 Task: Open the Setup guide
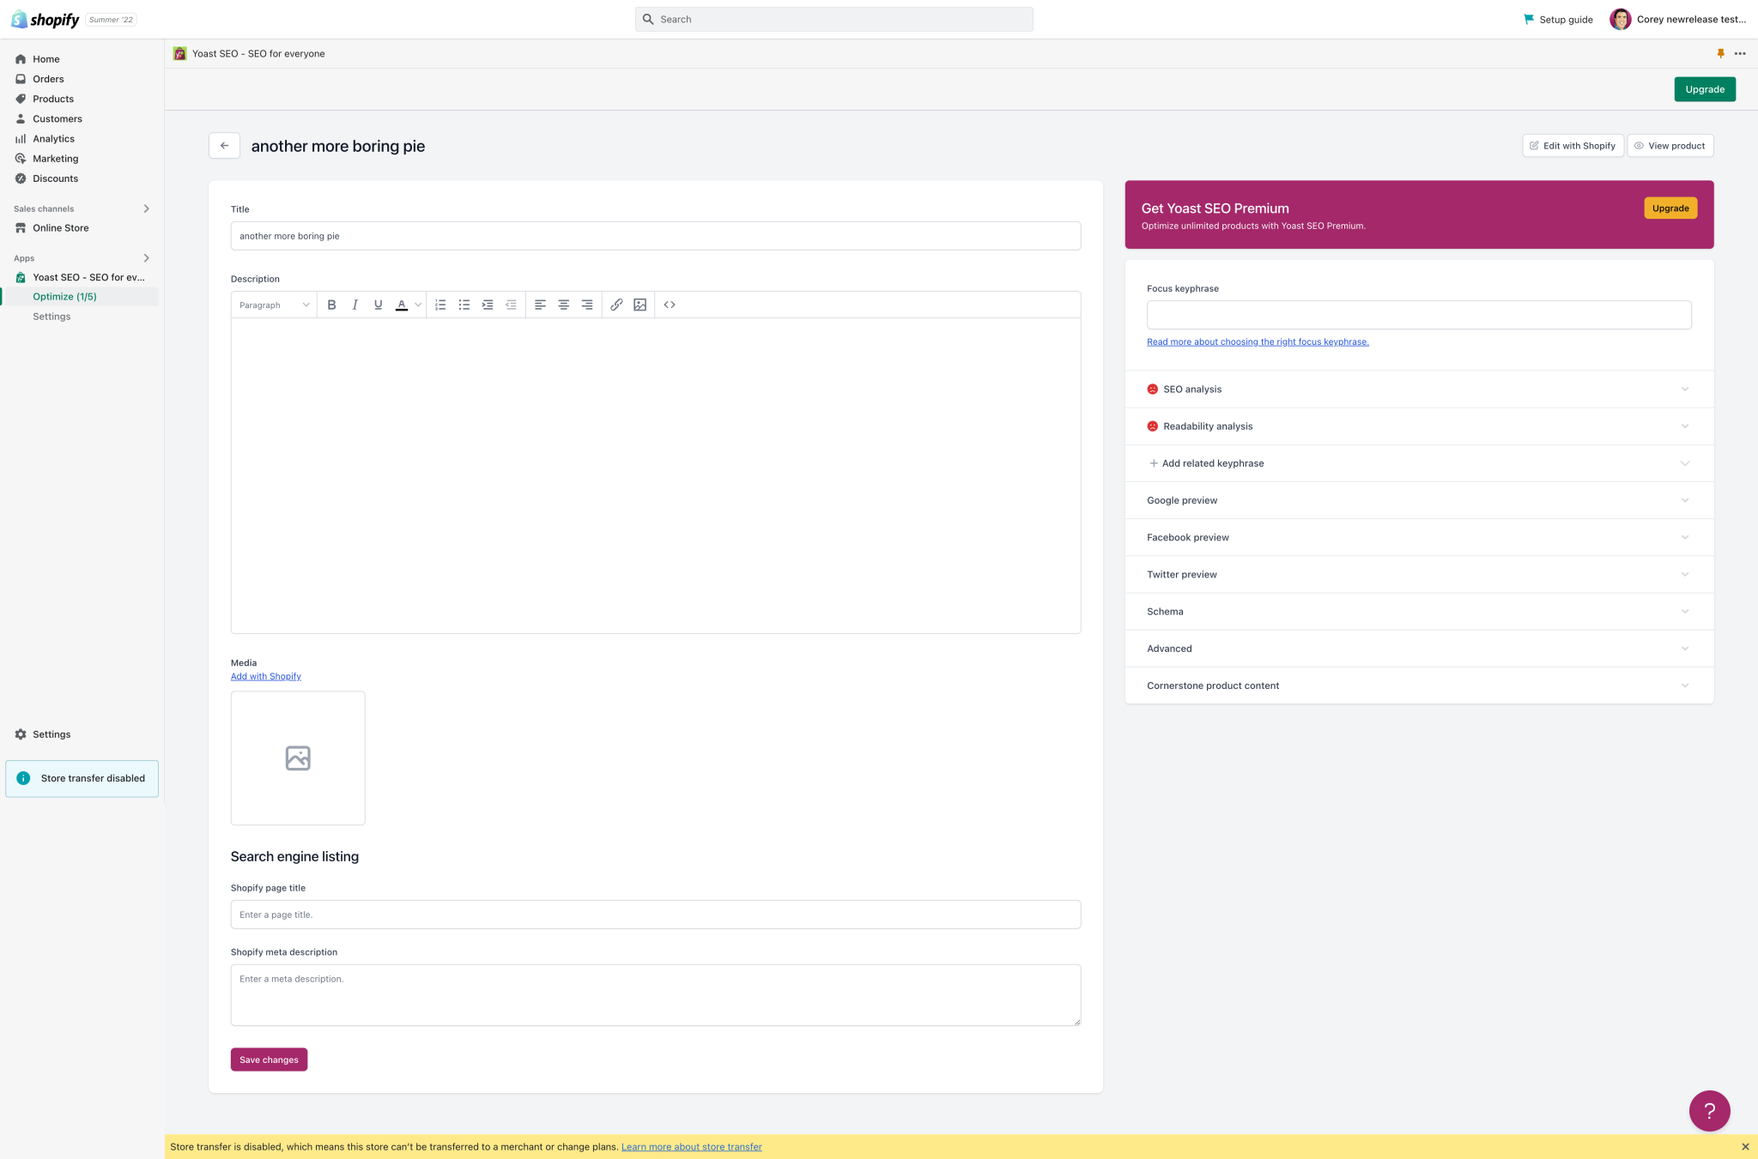tap(1558, 19)
